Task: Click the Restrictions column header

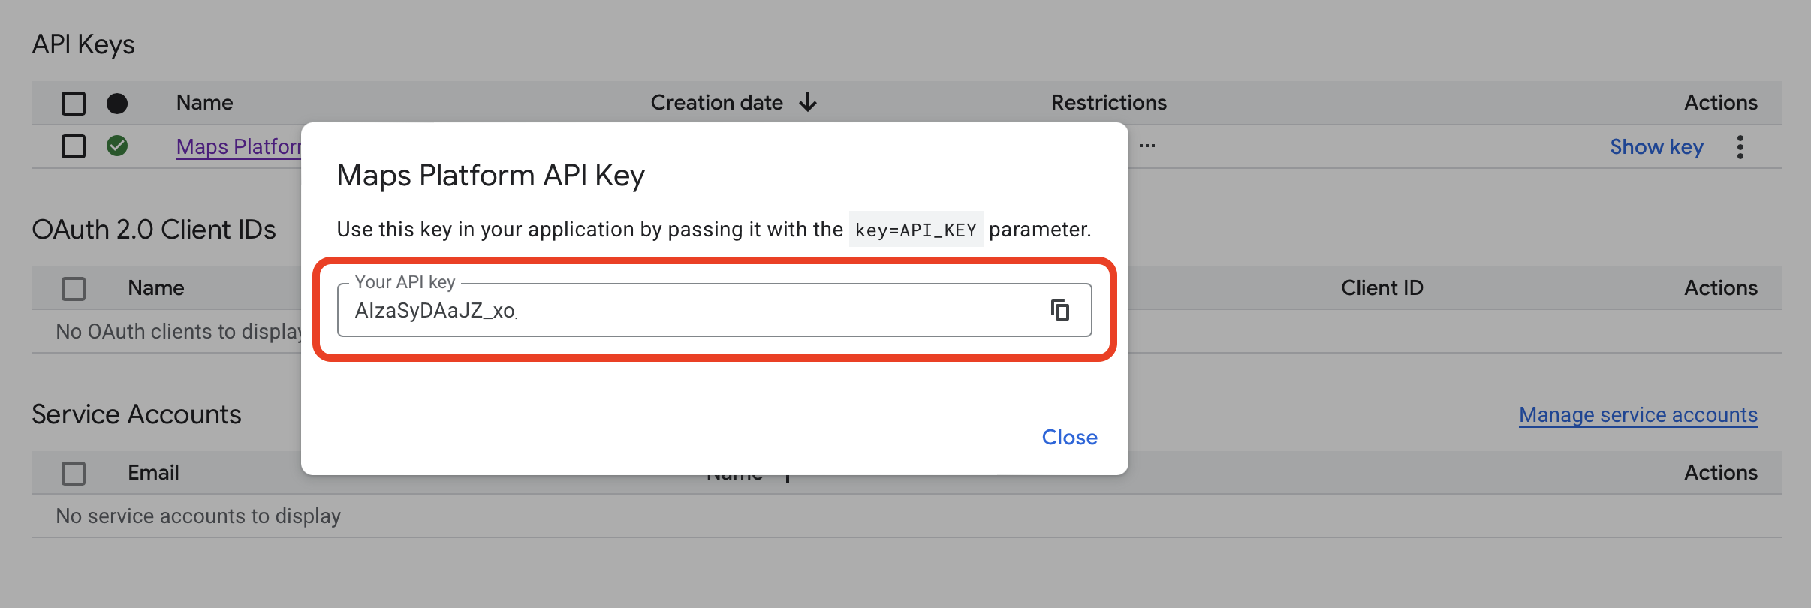Action: (x=1108, y=102)
